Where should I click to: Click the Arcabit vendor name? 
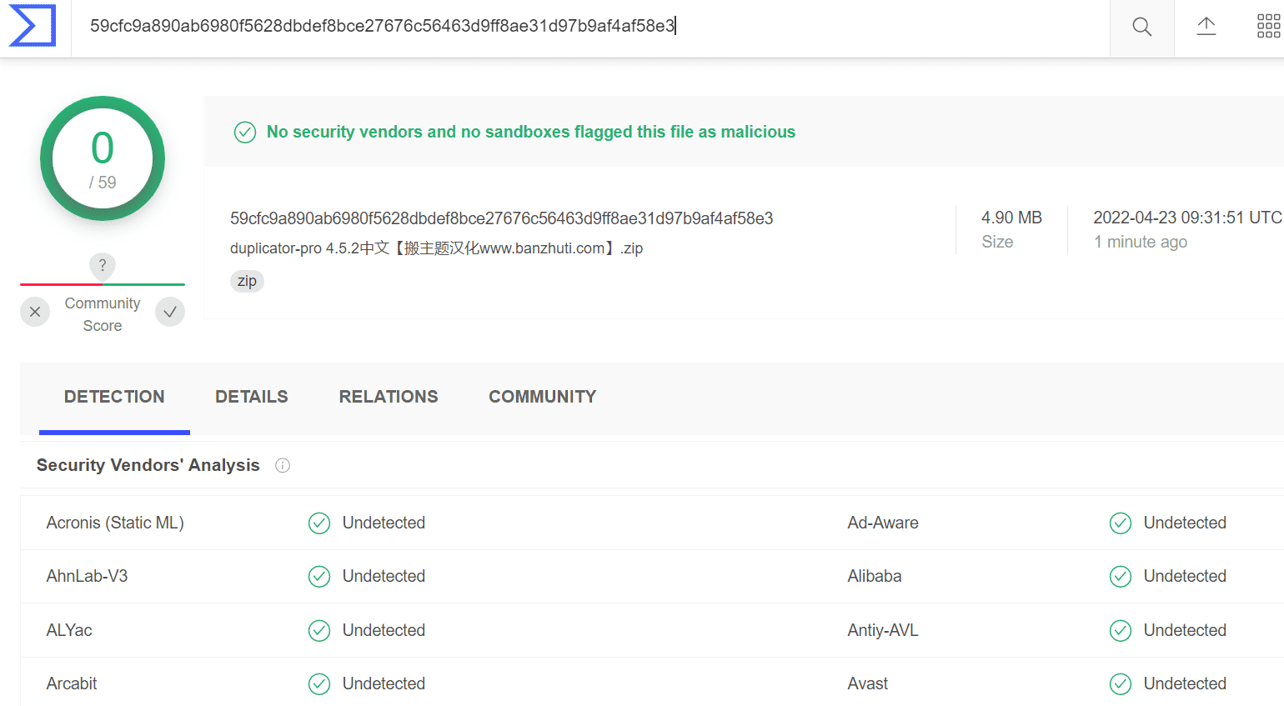(x=72, y=683)
